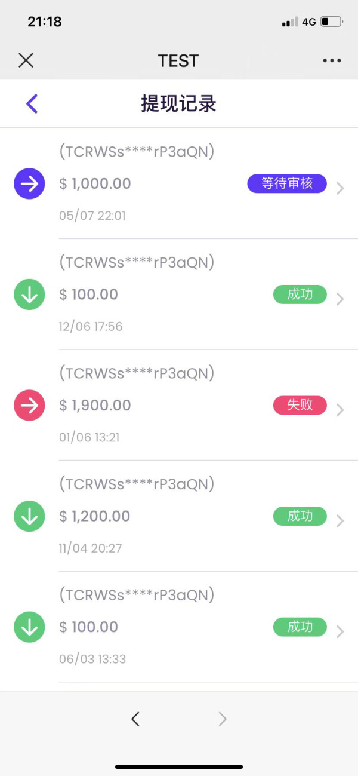Tap the green down-arrow icon for $1,200.00
Screen dimensions: 358x776
tap(29, 516)
